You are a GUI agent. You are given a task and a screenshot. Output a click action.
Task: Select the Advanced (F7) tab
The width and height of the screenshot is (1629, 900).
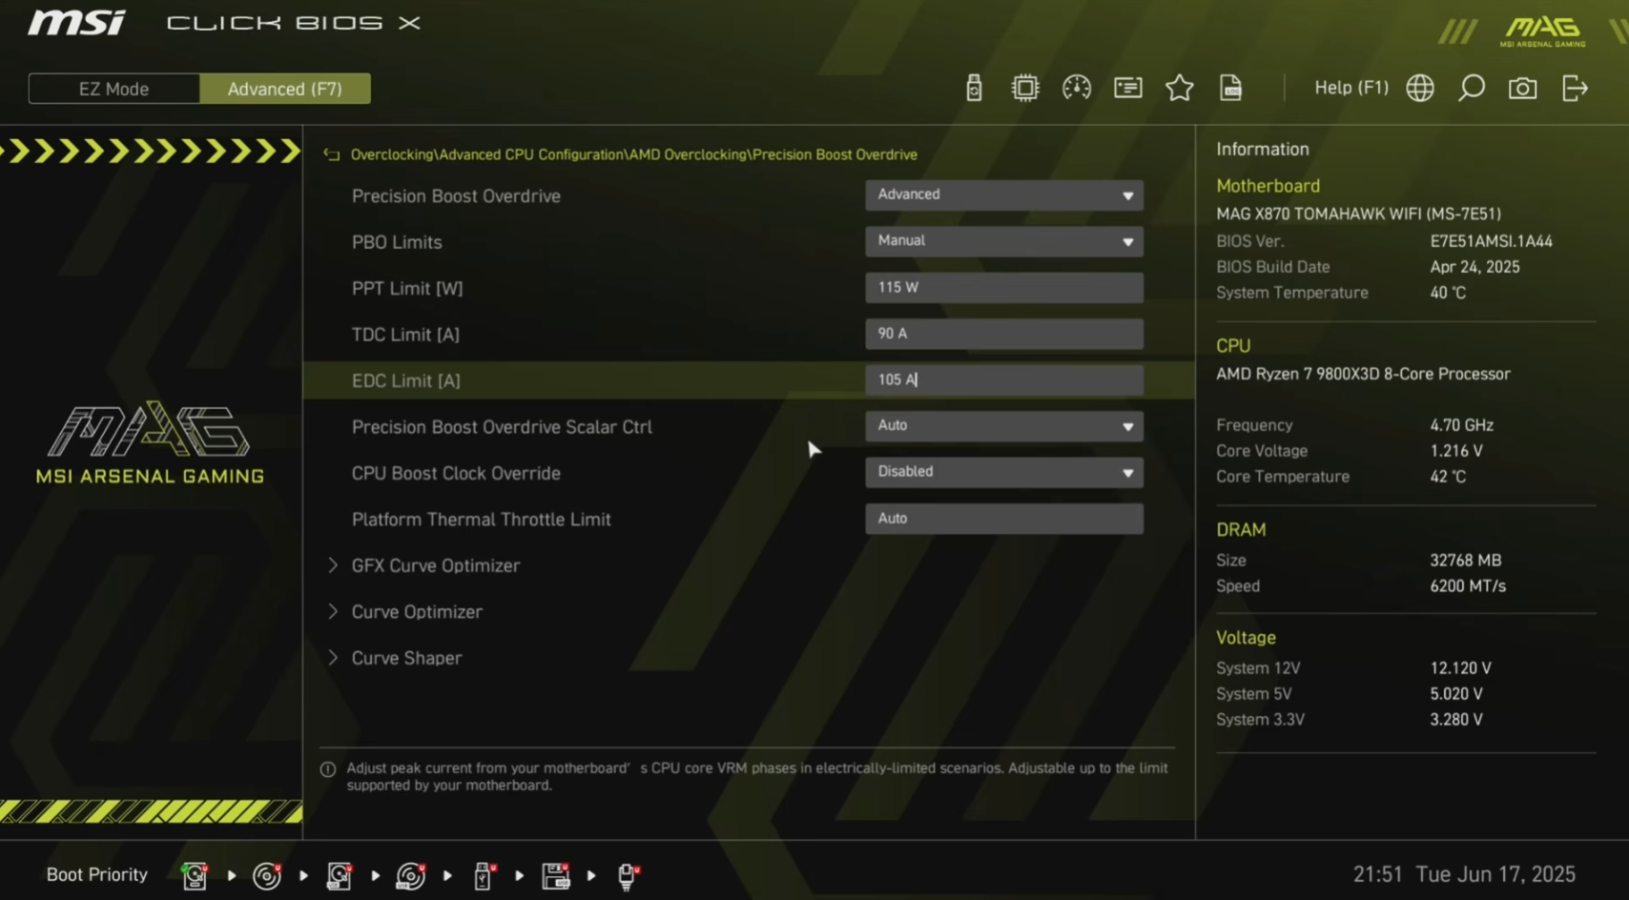pos(285,89)
